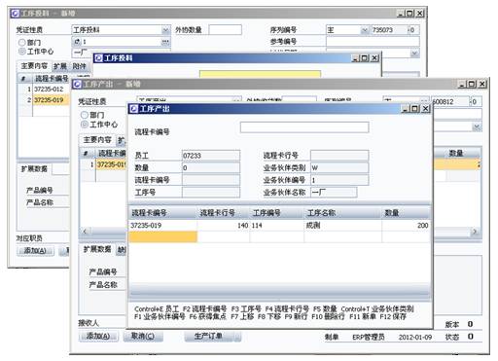Click the 业务伙伴类别 field showing W

[339, 167]
